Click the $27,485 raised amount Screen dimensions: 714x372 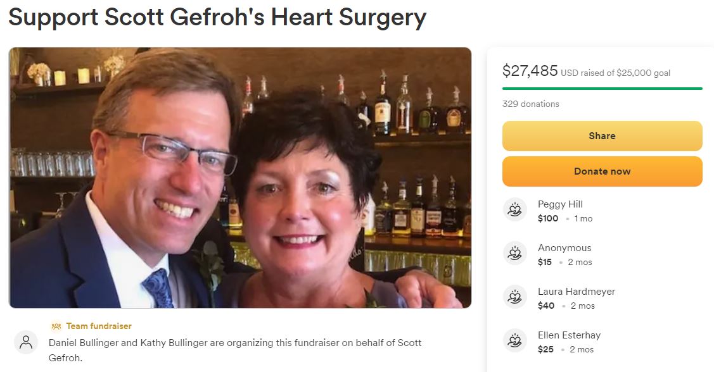tap(530, 71)
